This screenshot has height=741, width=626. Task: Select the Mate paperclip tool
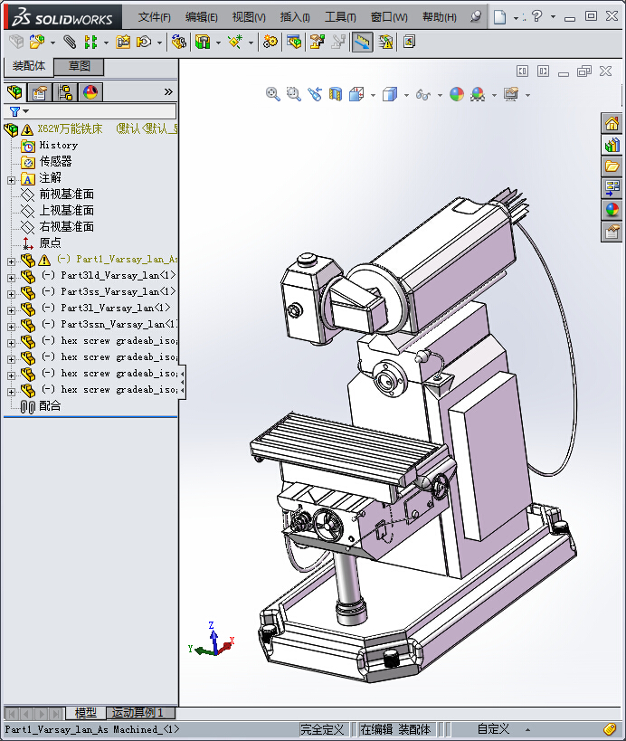(x=70, y=42)
